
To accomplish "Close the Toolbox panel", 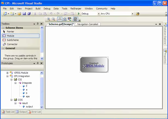I will pos(41,24).
